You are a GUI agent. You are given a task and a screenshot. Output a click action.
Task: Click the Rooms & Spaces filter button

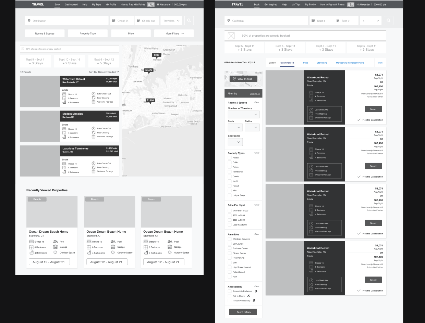coord(45,34)
